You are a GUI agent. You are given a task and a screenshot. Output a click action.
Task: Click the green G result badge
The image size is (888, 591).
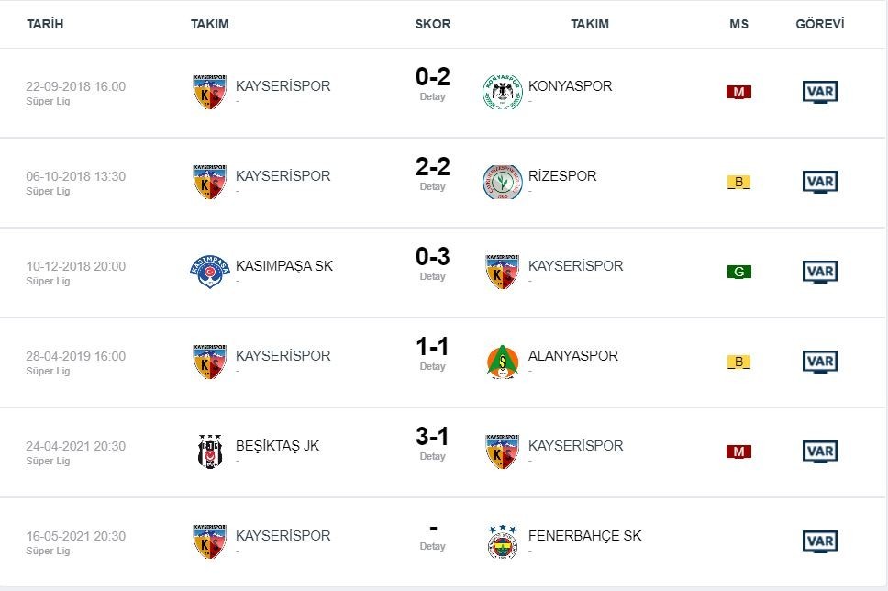(738, 272)
